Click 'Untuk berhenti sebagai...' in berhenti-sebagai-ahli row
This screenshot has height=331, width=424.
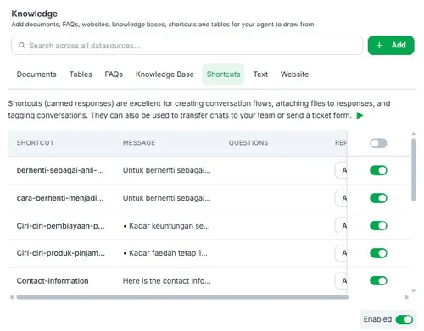(x=166, y=170)
